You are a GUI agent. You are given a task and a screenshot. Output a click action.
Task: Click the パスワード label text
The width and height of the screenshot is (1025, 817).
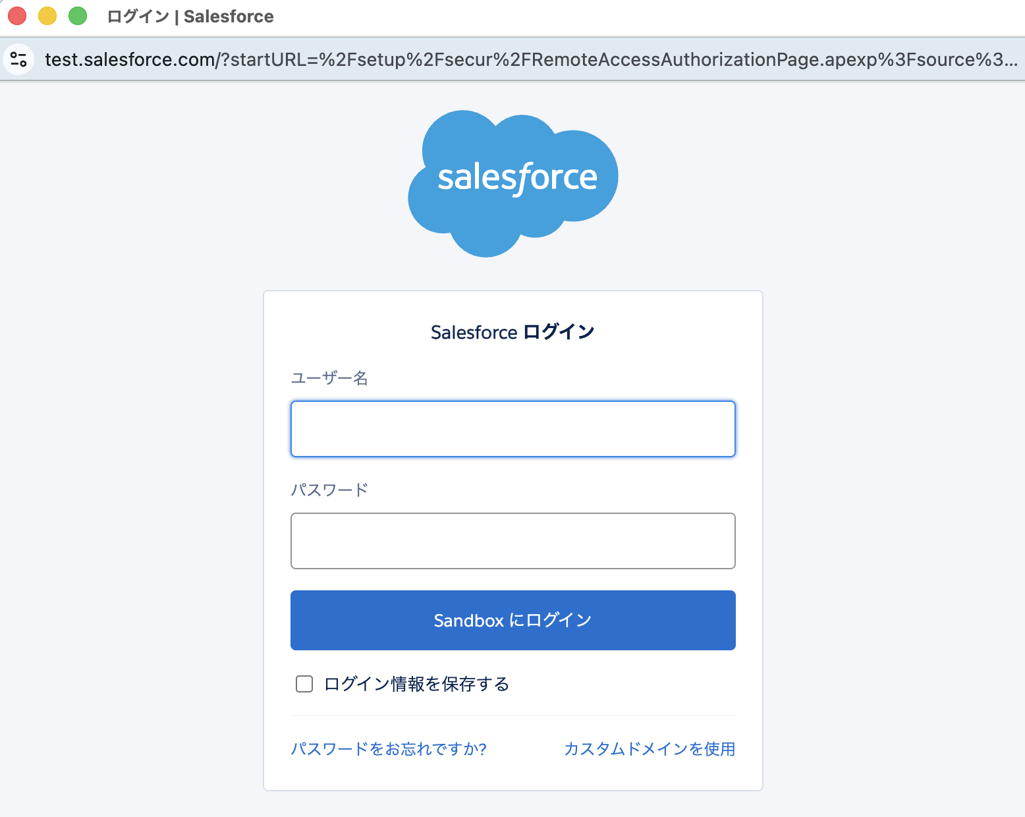coord(329,490)
